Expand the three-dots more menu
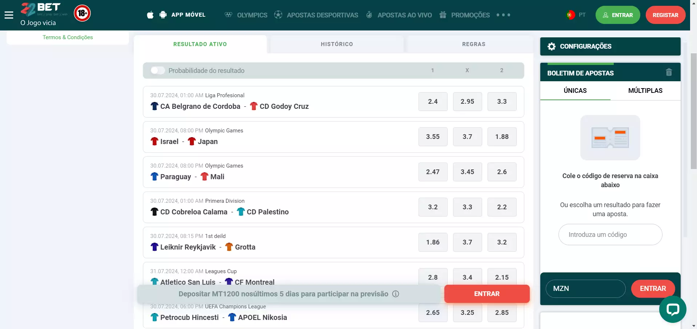The height and width of the screenshot is (329, 697). (503, 15)
